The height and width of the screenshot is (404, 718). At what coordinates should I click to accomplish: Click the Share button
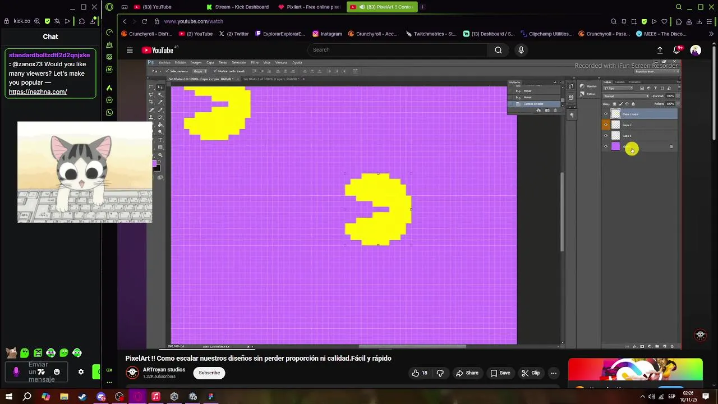click(467, 373)
